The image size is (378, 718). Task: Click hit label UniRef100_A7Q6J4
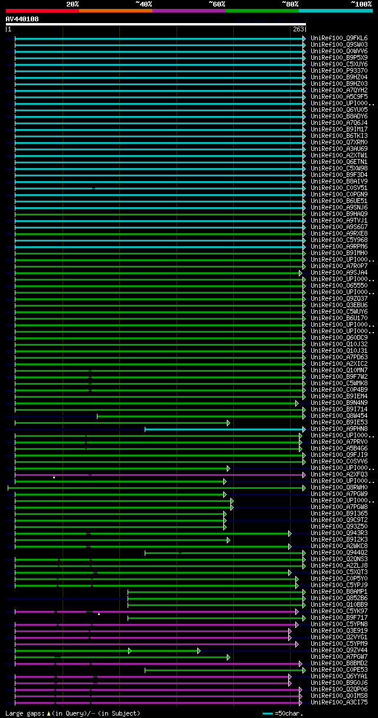tap(340, 123)
